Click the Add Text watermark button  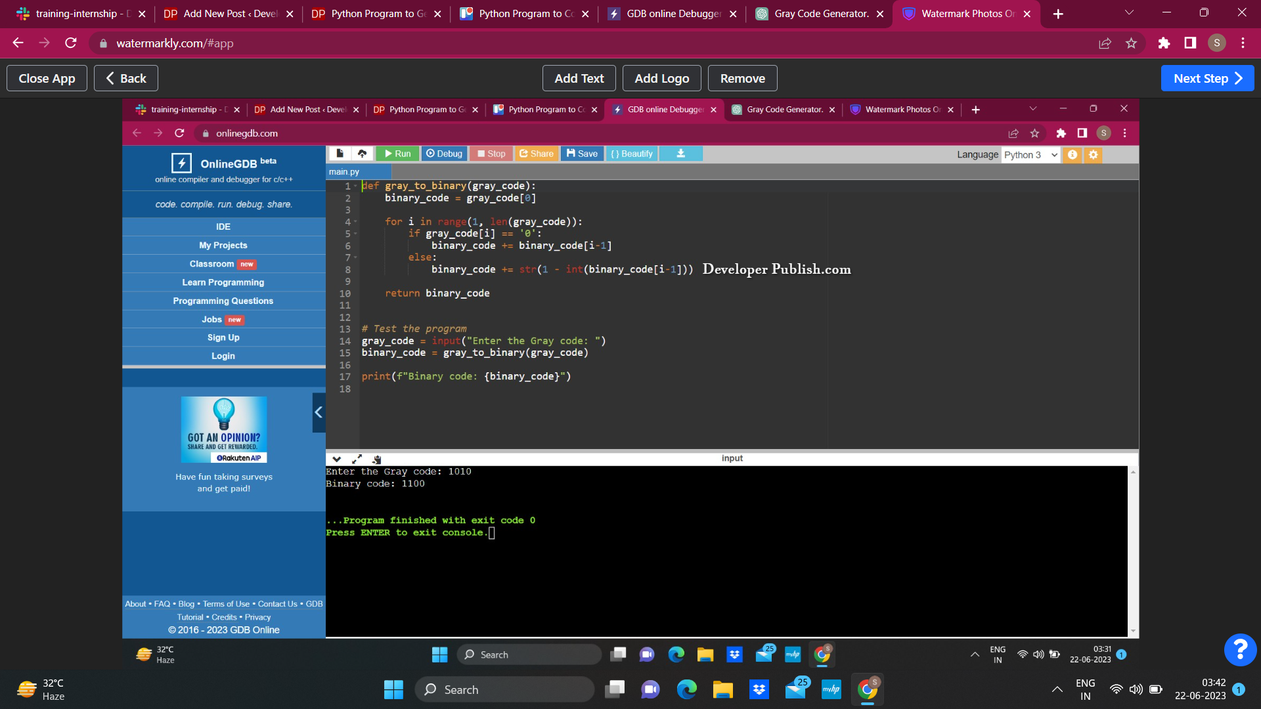click(x=579, y=79)
